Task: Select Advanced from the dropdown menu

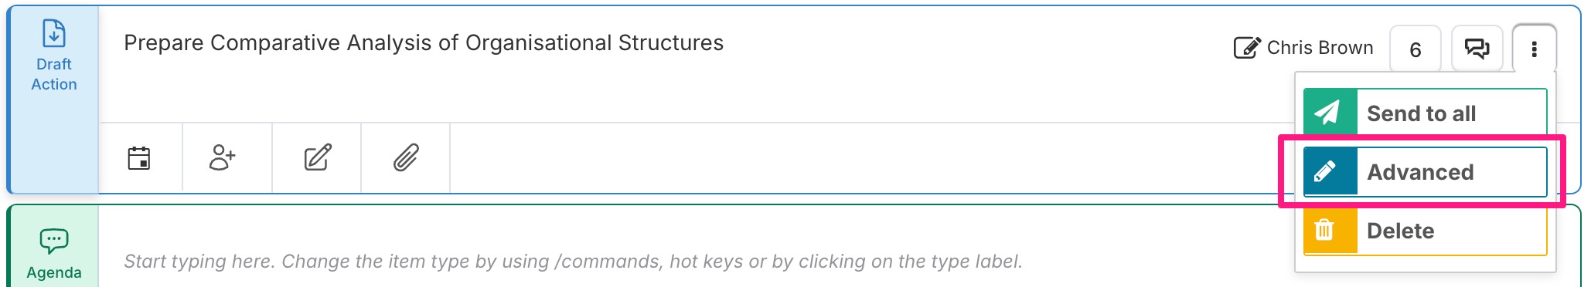Action: pos(1426,172)
